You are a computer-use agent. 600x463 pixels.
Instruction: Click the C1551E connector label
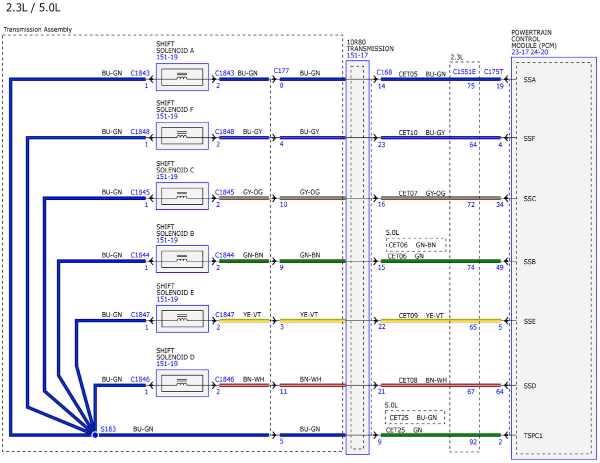pyautogui.click(x=464, y=73)
